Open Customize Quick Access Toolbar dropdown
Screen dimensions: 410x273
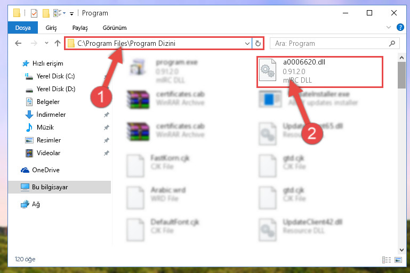point(71,14)
